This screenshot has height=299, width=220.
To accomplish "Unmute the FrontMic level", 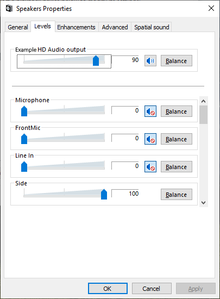I will pyautogui.click(x=150, y=139).
